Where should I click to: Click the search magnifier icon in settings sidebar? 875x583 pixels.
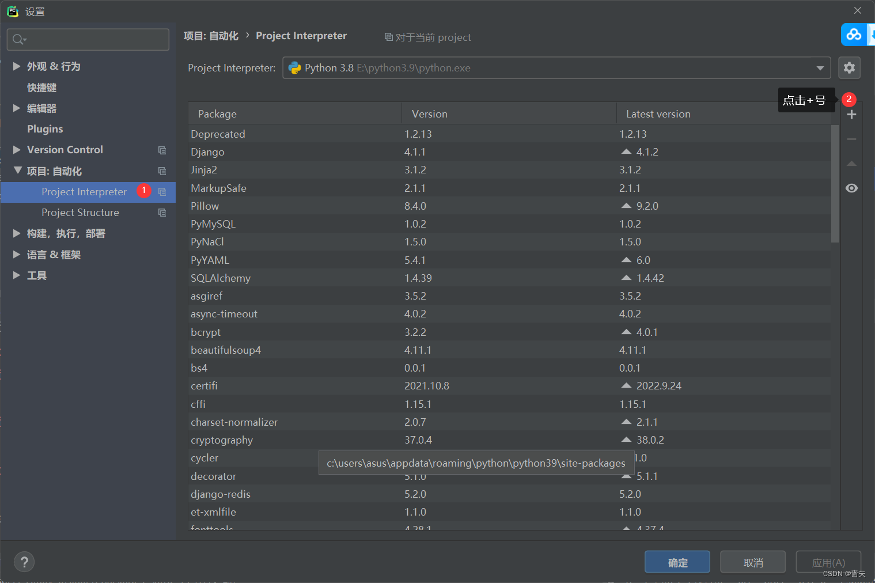coord(18,39)
